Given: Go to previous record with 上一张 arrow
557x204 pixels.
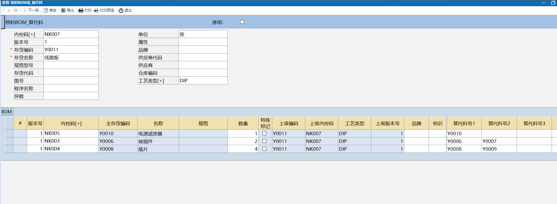Looking at the screenshot, I should 4,10.
